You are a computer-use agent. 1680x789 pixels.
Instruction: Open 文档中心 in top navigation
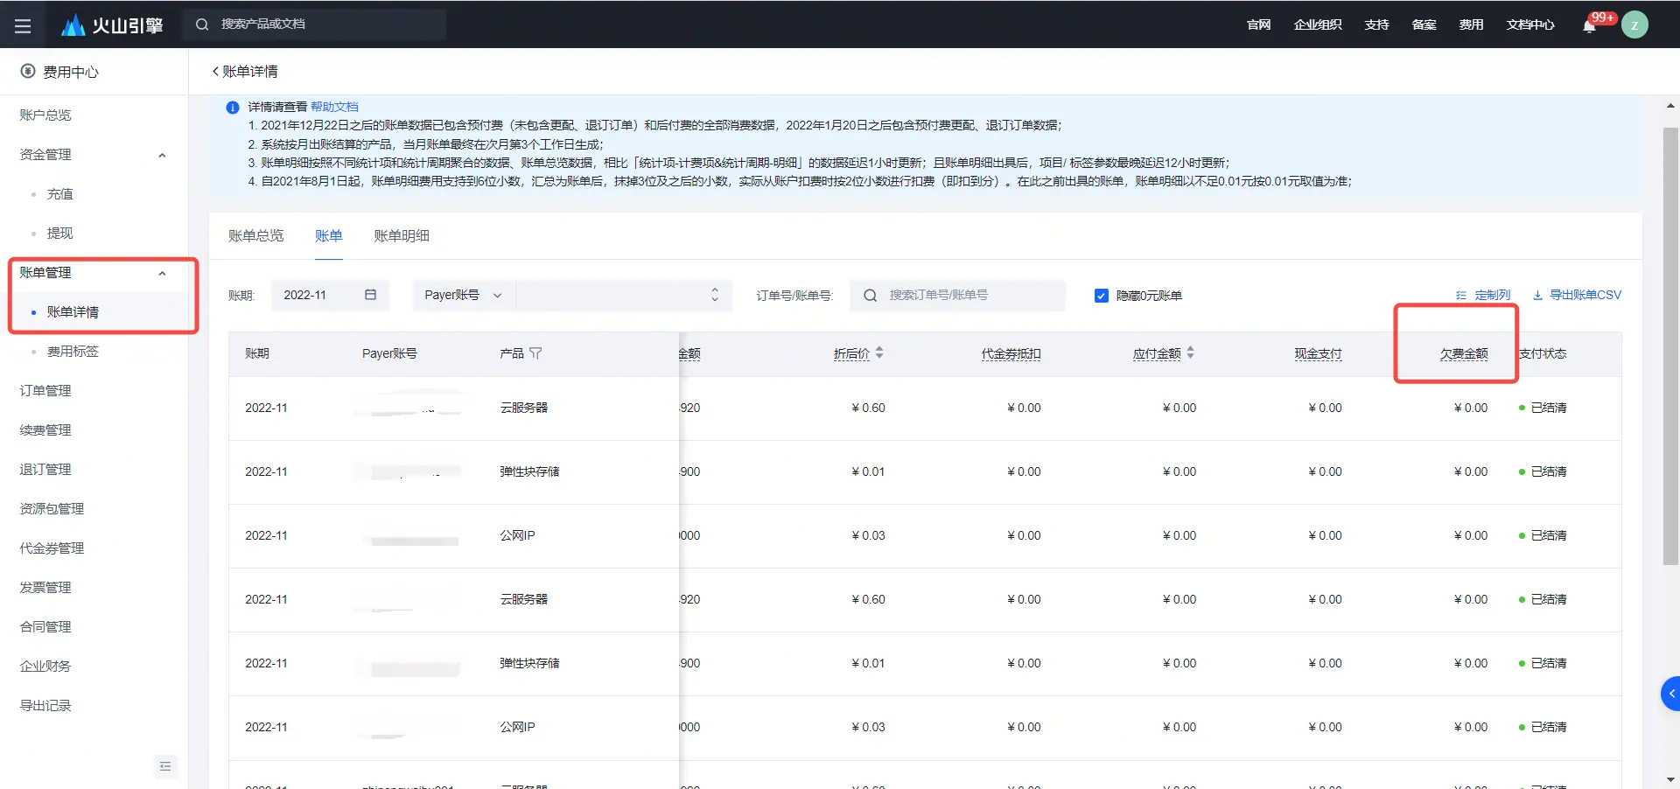1530,25
